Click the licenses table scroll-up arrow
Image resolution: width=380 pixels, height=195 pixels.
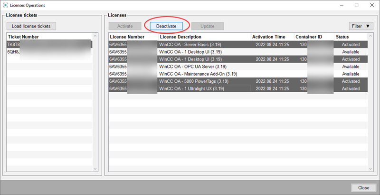370,36
